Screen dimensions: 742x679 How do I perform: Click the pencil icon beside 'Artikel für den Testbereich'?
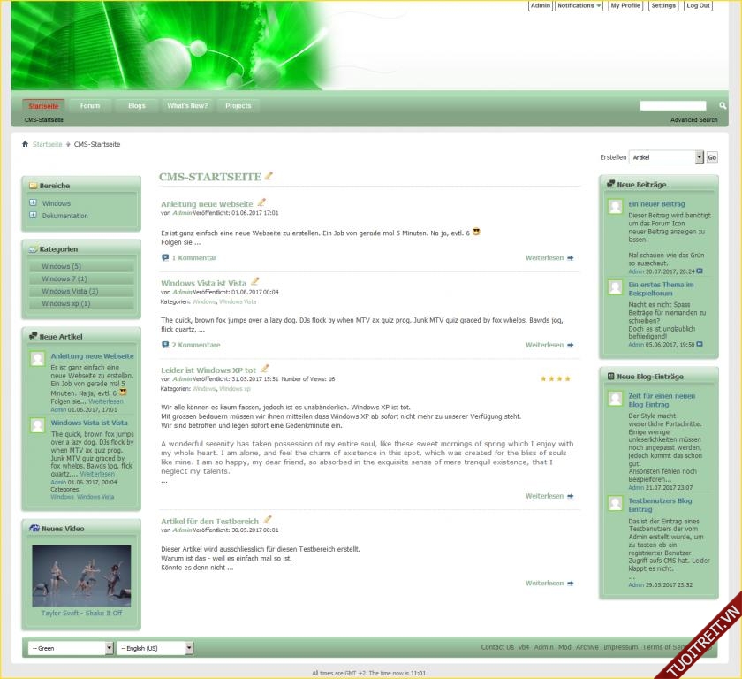(x=267, y=520)
